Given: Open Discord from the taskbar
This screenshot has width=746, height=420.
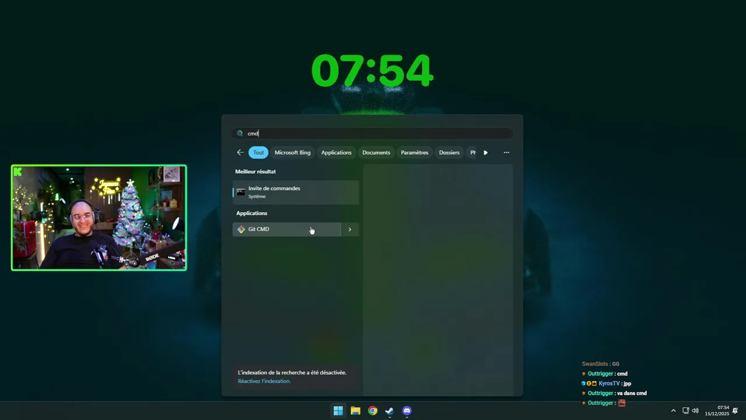Looking at the screenshot, I should [407, 411].
